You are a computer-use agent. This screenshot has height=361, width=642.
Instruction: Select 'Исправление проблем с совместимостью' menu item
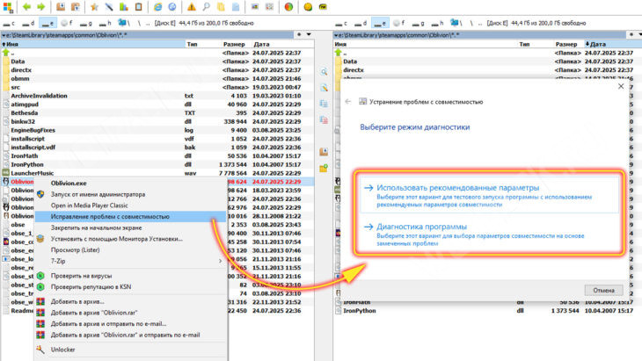(130, 217)
